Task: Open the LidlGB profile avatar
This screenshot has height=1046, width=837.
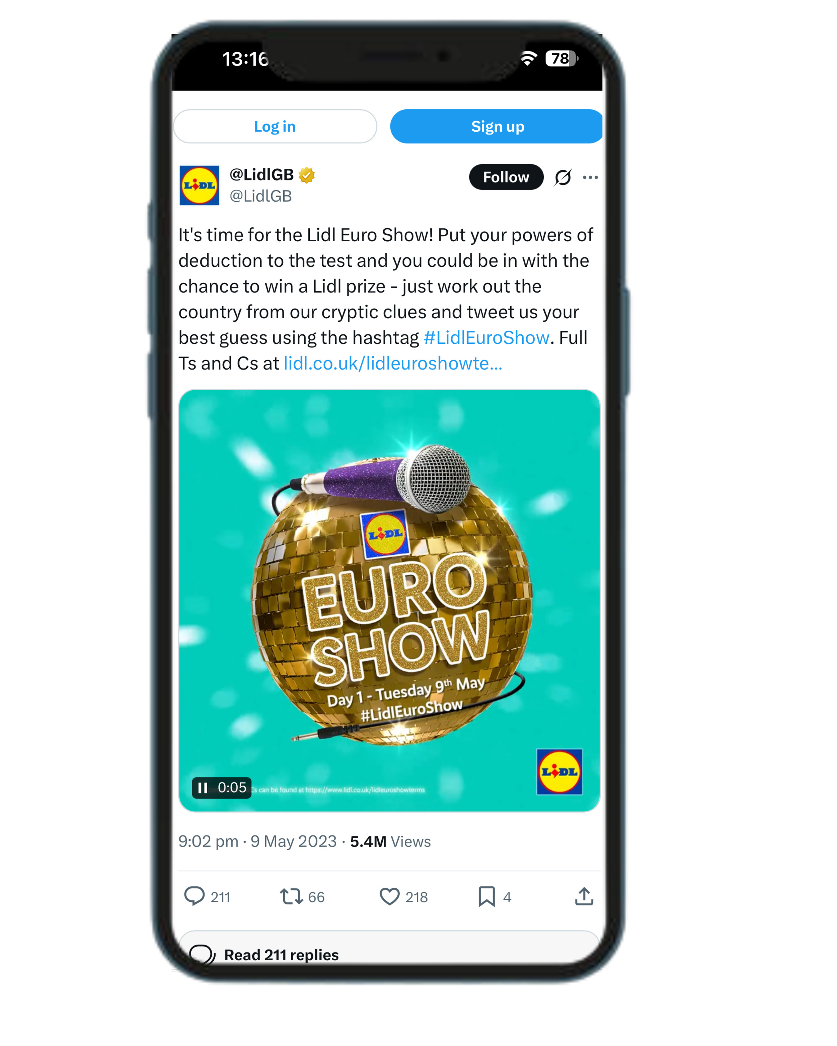Action: [x=200, y=185]
